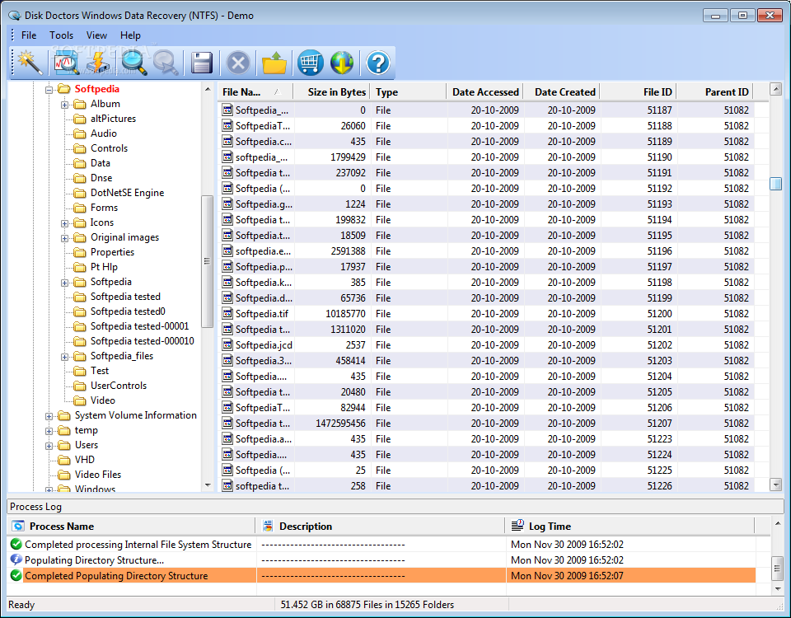Click the VHD folder icon
The height and width of the screenshot is (618, 791).
64,460
